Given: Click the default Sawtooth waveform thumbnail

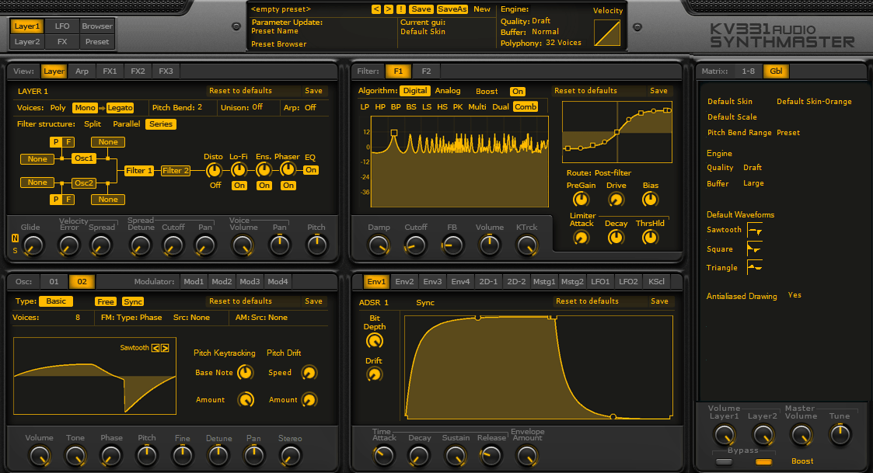Looking at the screenshot, I should (x=754, y=230).
